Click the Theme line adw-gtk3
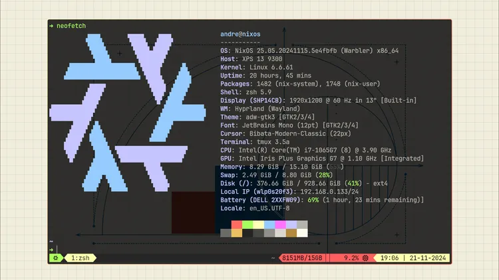 click(x=267, y=117)
